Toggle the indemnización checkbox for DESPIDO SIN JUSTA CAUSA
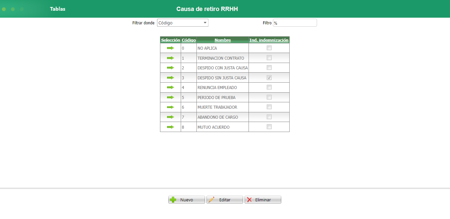 point(269,77)
